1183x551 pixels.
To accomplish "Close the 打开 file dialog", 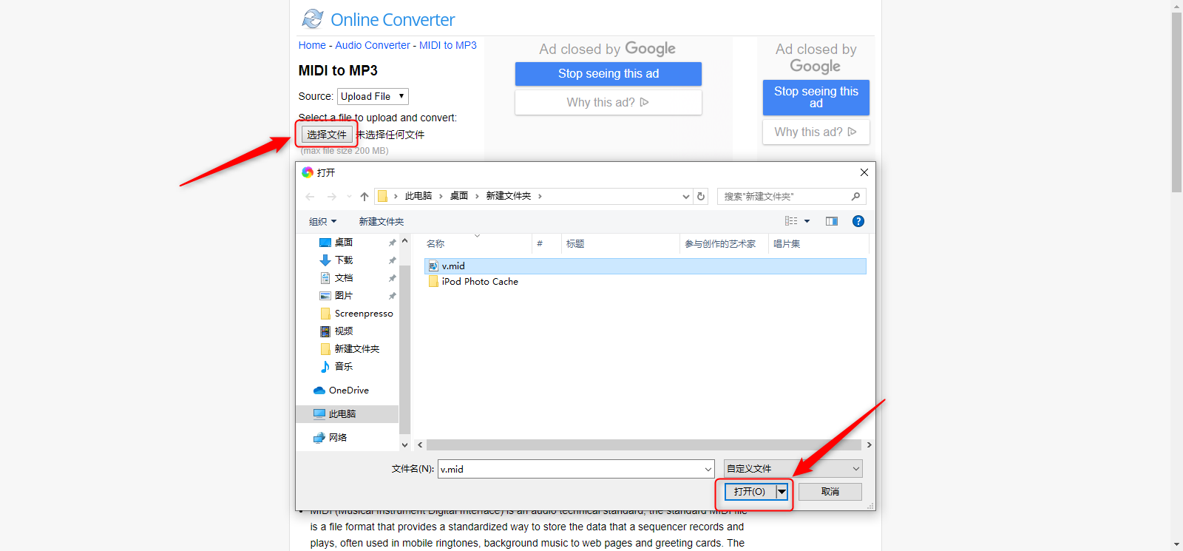I will (864, 172).
